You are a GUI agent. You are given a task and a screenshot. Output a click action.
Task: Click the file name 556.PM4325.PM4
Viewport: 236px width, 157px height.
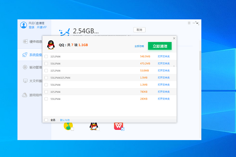pyautogui.click(x=60, y=78)
